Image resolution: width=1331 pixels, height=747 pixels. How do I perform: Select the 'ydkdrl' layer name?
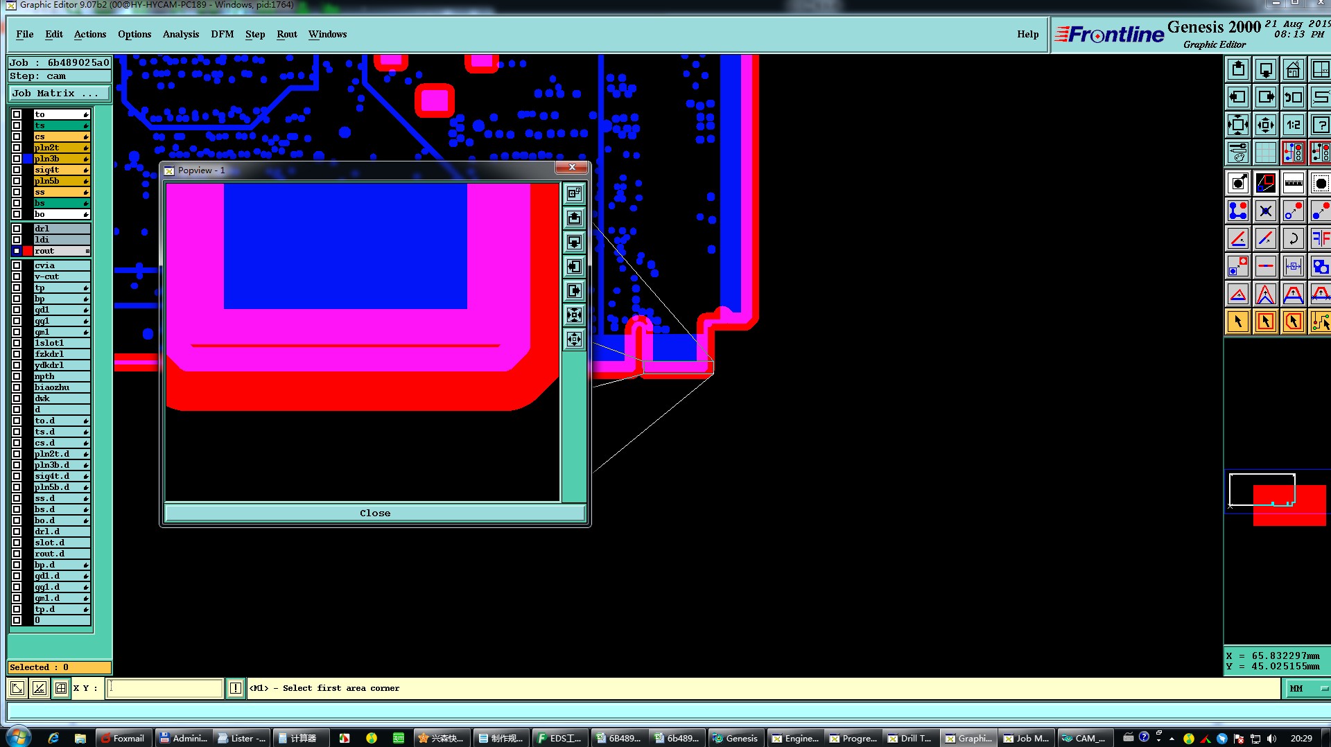pos(62,365)
